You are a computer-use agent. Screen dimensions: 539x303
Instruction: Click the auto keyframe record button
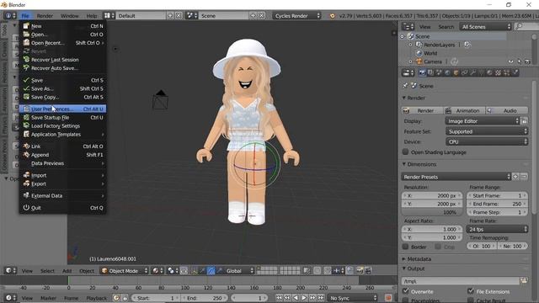click(x=388, y=298)
